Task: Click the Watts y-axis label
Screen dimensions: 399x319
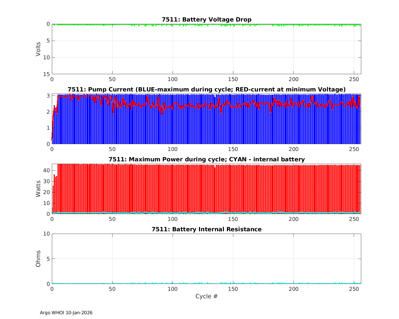Action: [38, 189]
